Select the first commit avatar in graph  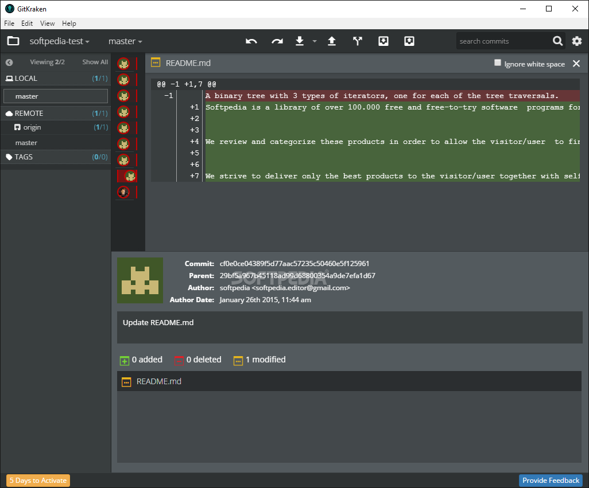pos(123,64)
